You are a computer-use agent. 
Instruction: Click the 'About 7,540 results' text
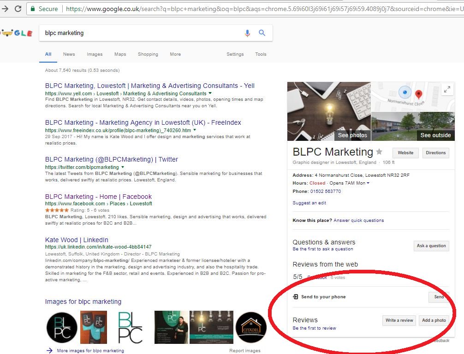[x=82, y=70]
